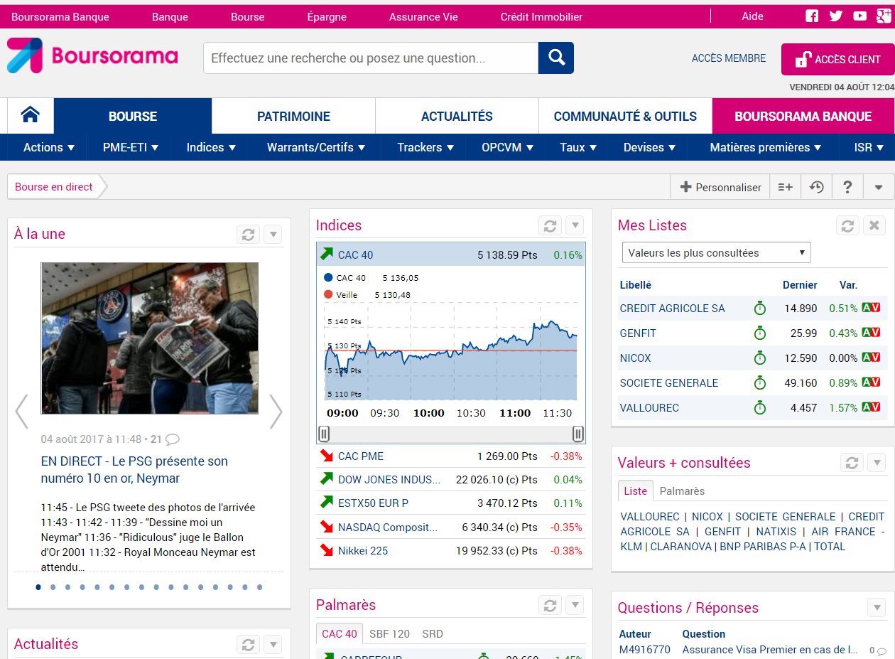Open Trackers dropdown menu
This screenshot has width=895, height=659.
click(426, 147)
